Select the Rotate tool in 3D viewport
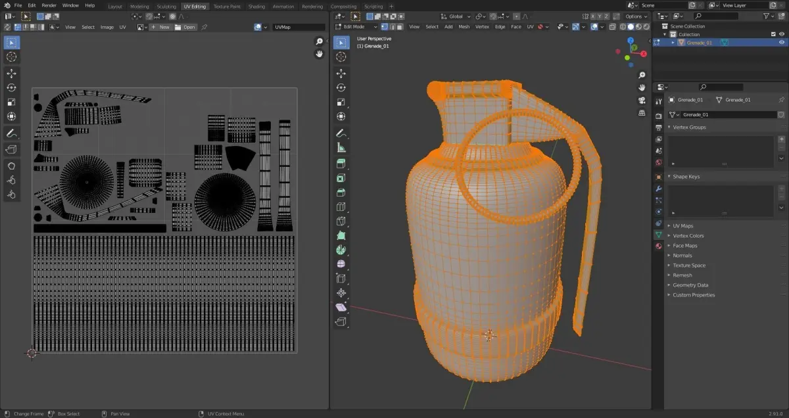789x418 pixels. 341,87
